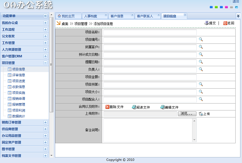Select the magenta theme color square
Screen dimensions: 242x163
pyautogui.click(x=226, y=7)
